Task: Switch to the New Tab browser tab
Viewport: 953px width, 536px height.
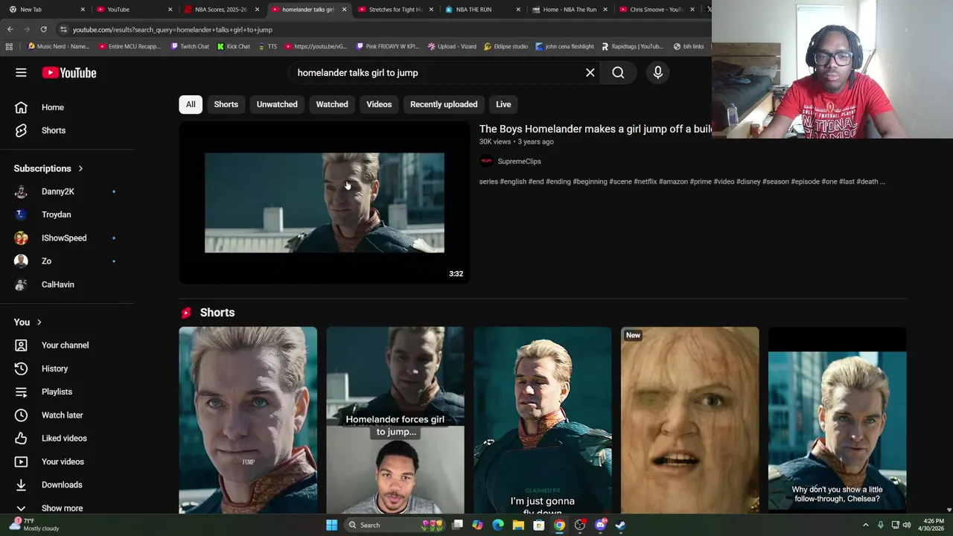Action: point(45,10)
